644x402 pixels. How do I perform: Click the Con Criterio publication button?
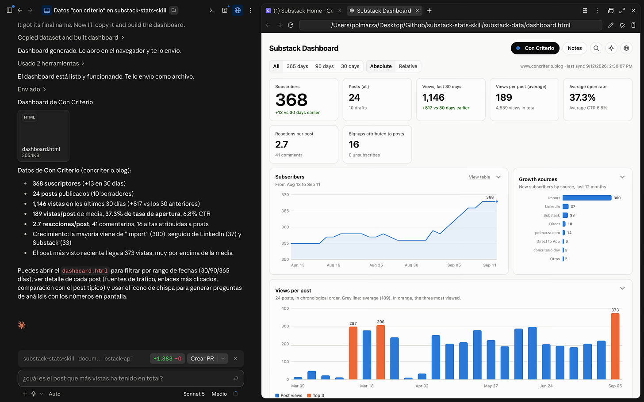(535, 48)
